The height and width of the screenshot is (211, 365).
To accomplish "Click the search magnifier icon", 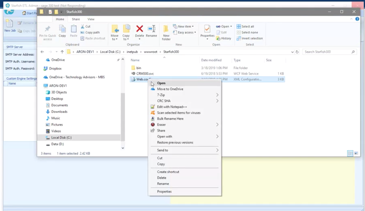I will (x=353, y=52).
